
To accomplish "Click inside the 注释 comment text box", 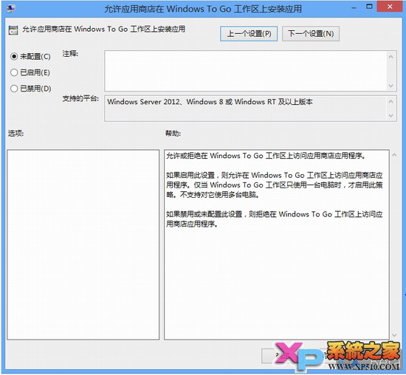I will (246, 71).
